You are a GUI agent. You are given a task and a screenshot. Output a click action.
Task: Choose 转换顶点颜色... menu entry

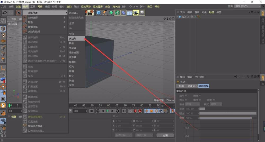click(x=45, y=126)
